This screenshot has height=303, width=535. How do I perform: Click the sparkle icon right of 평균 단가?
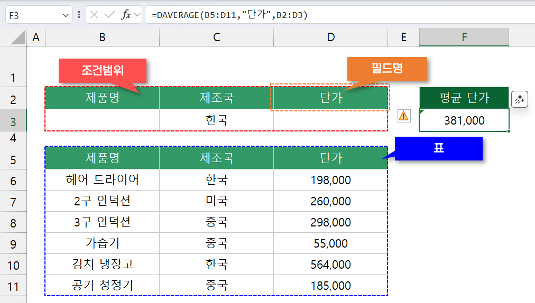click(x=520, y=99)
